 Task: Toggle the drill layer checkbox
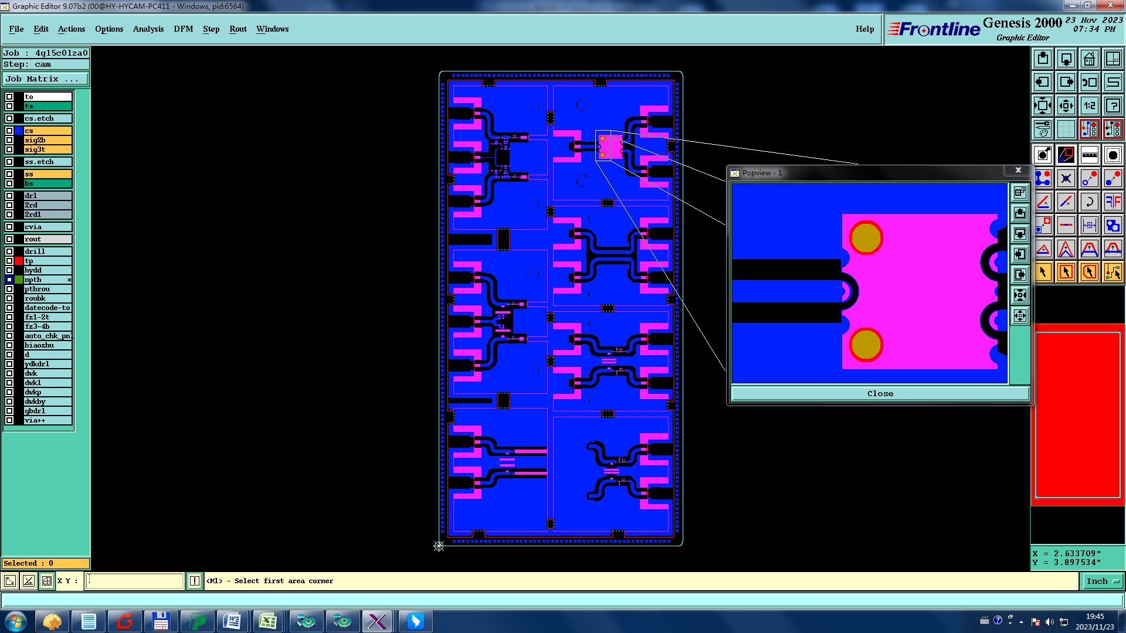[x=9, y=251]
